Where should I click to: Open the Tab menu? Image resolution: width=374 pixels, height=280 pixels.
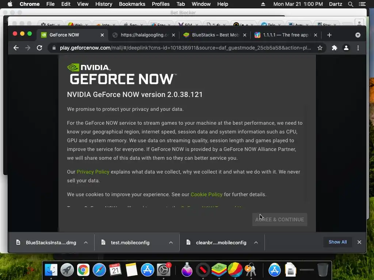click(180, 4)
